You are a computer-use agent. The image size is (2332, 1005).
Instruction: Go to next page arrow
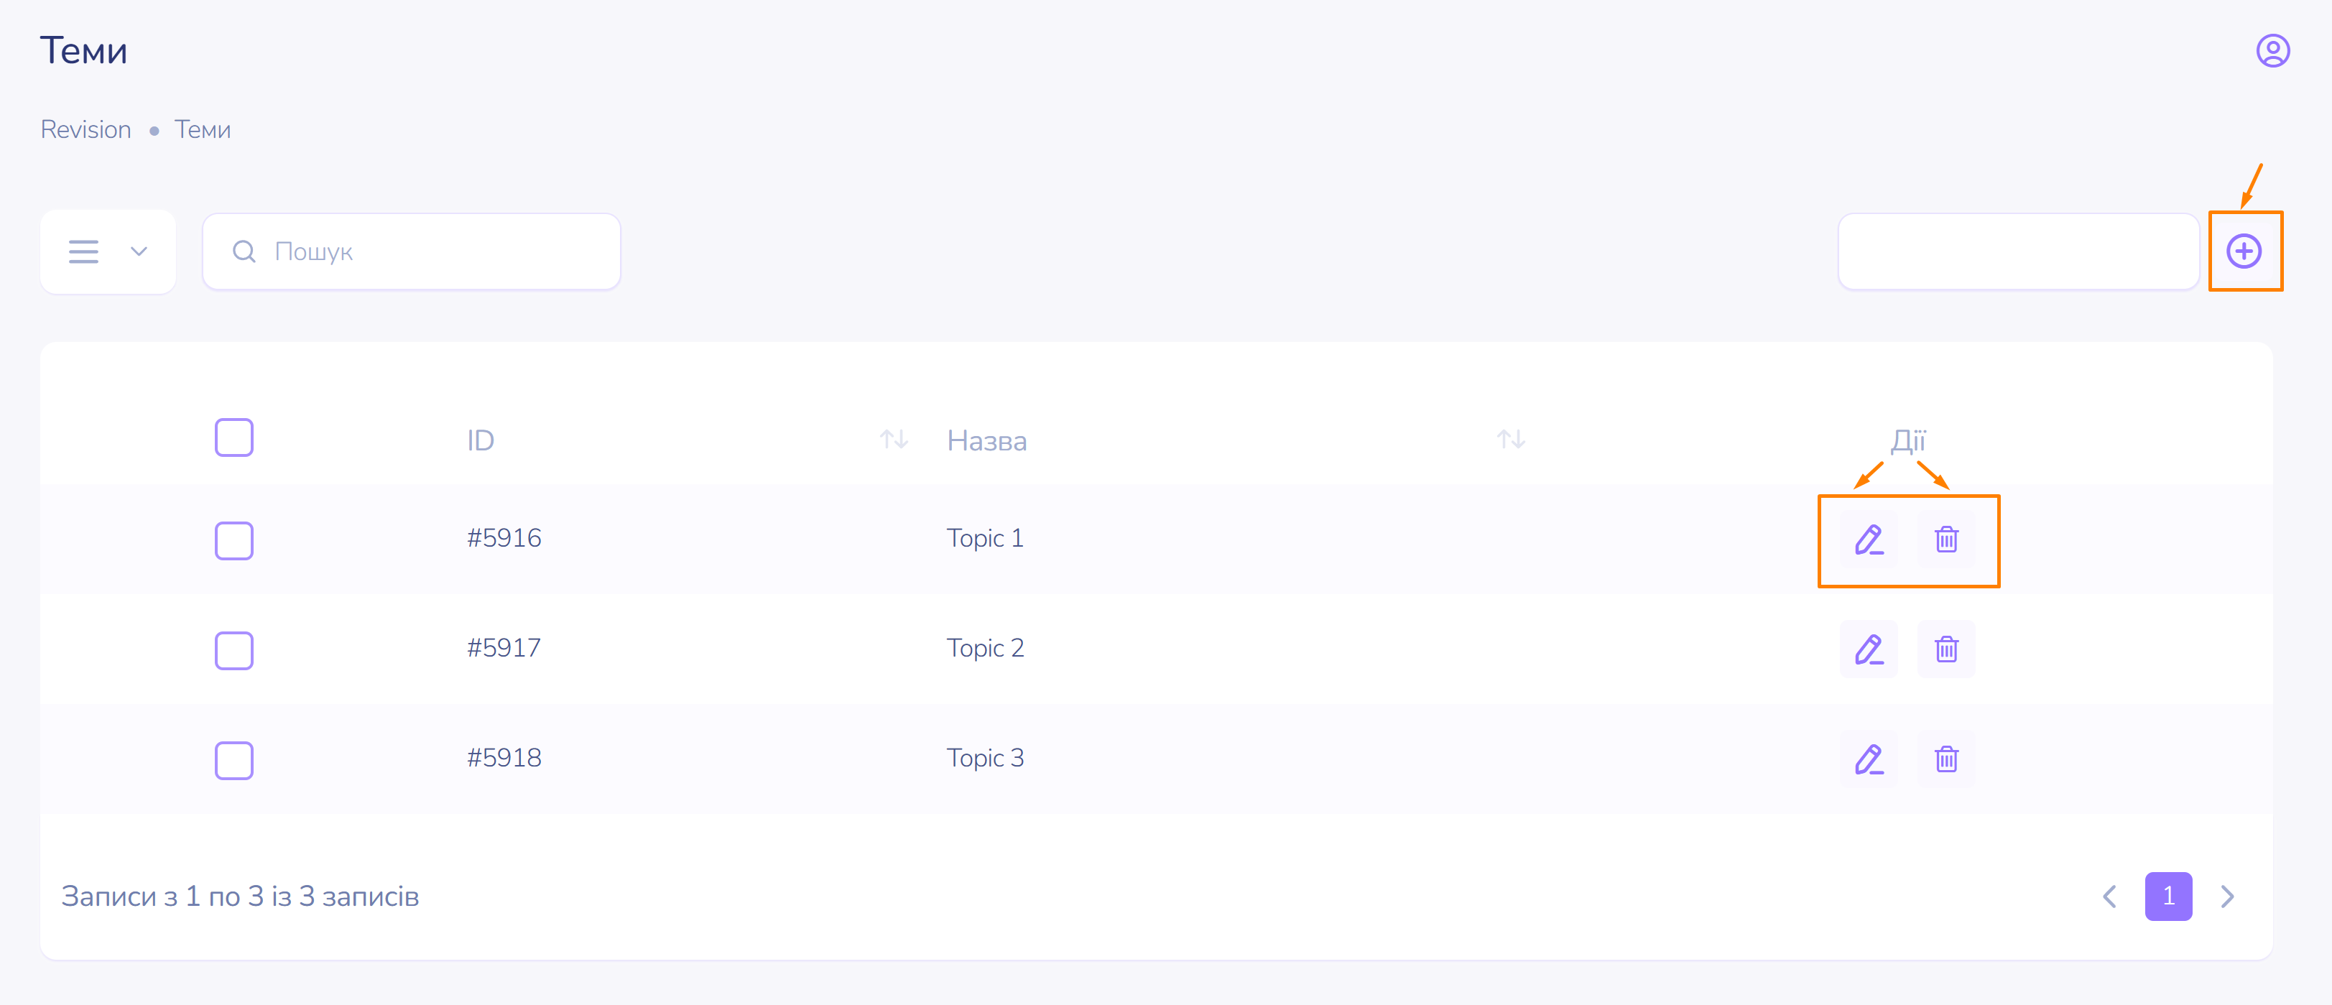point(2227,895)
